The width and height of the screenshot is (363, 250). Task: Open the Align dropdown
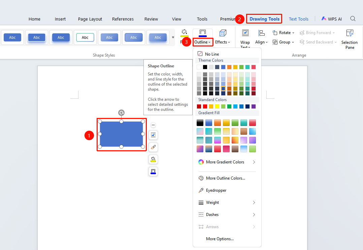[x=261, y=42]
